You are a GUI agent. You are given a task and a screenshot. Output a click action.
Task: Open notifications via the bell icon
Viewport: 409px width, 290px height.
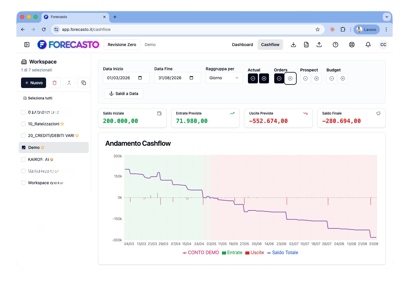(x=368, y=45)
